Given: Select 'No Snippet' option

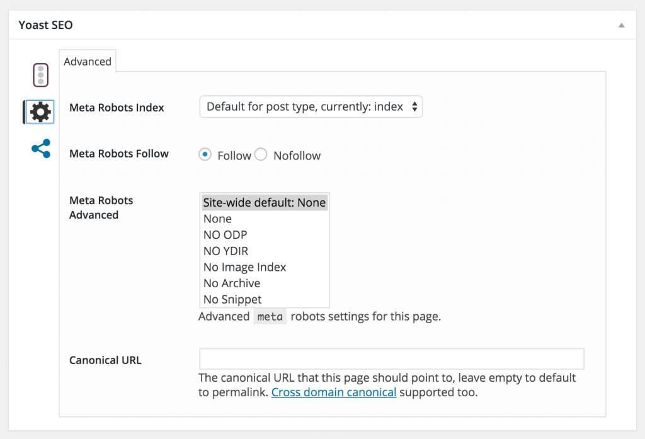Looking at the screenshot, I should [265, 299].
